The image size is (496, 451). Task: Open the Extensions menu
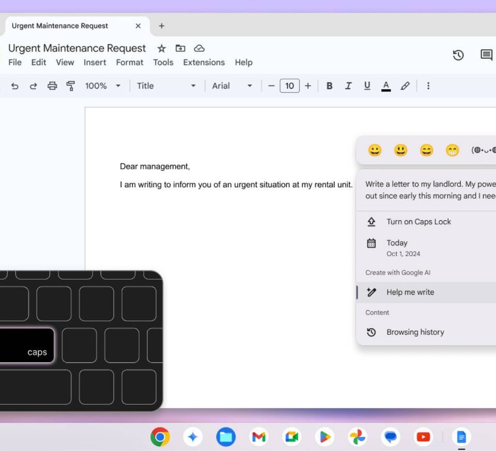[x=204, y=63]
